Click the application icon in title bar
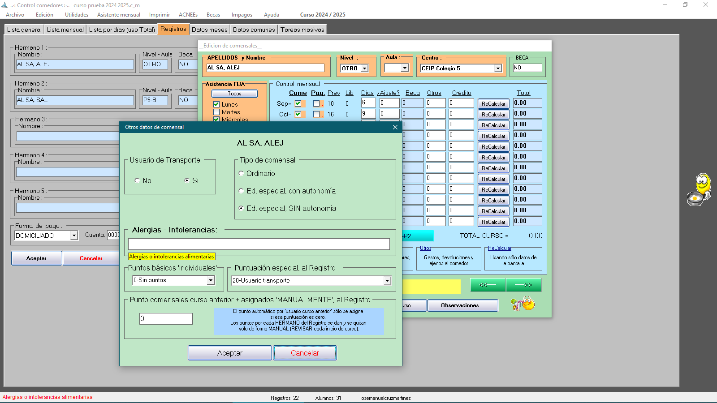This screenshot has height=403, width=717. tap(4, 5)
